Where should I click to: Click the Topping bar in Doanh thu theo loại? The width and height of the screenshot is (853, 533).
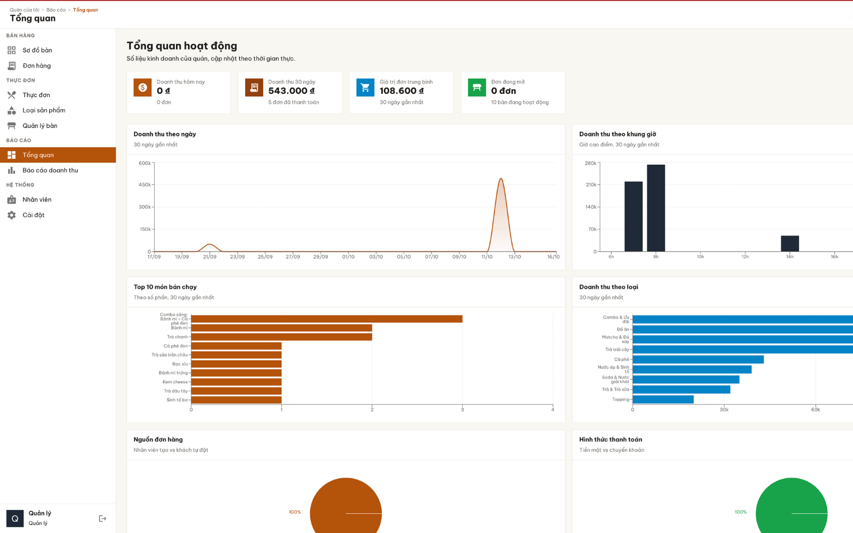663,399
